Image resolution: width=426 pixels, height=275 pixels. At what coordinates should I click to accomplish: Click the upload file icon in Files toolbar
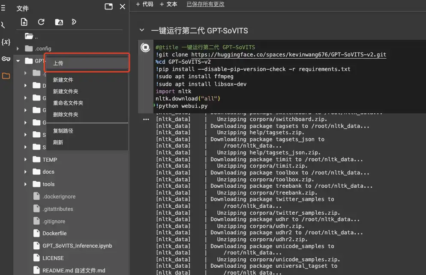[24, 22]
